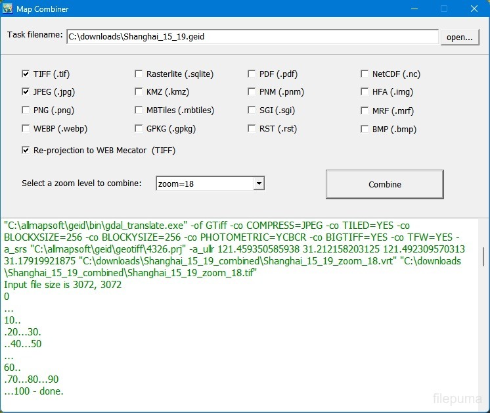Open the zoom level dropdown arrow

tap(259, 184)
